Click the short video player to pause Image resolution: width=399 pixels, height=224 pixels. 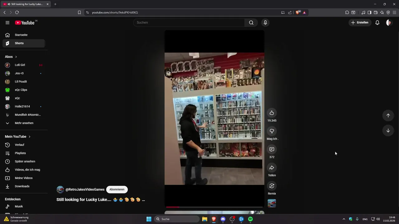pyautogui.click(x=214, y=119)
